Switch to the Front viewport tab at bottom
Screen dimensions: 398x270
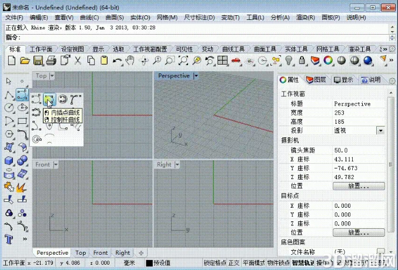[x=101, y=253]
